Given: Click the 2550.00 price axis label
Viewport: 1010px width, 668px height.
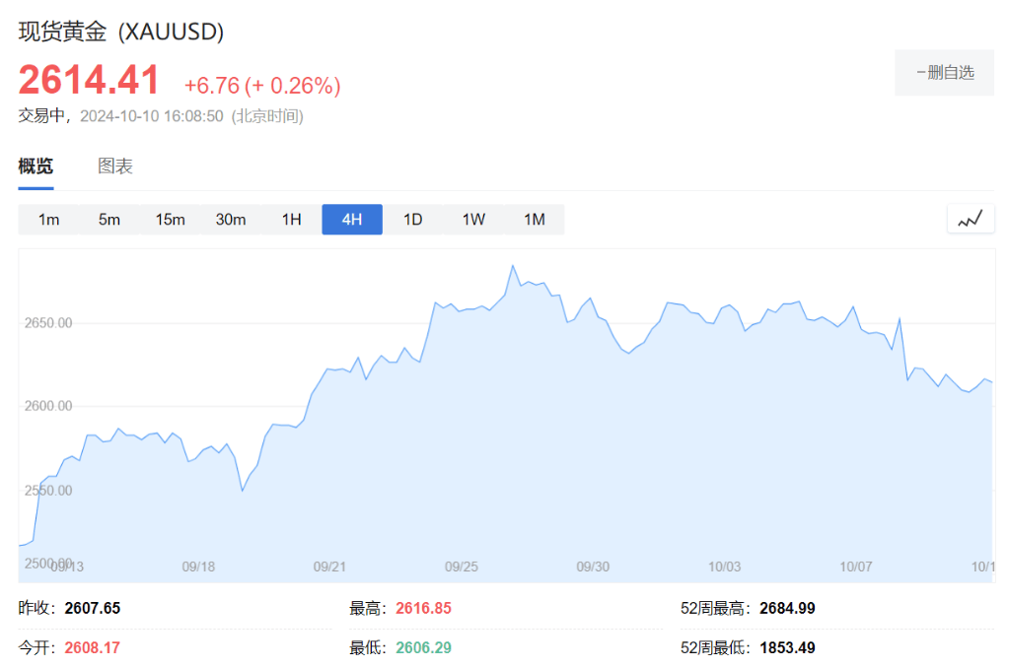Looking at the screenshot, I should [48, 491].
